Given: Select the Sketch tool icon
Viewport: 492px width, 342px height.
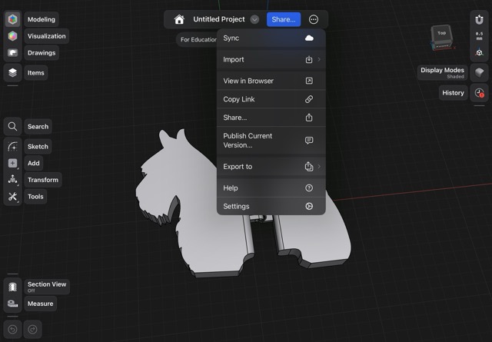Looking at the screenshot, I should pos(12,147).
